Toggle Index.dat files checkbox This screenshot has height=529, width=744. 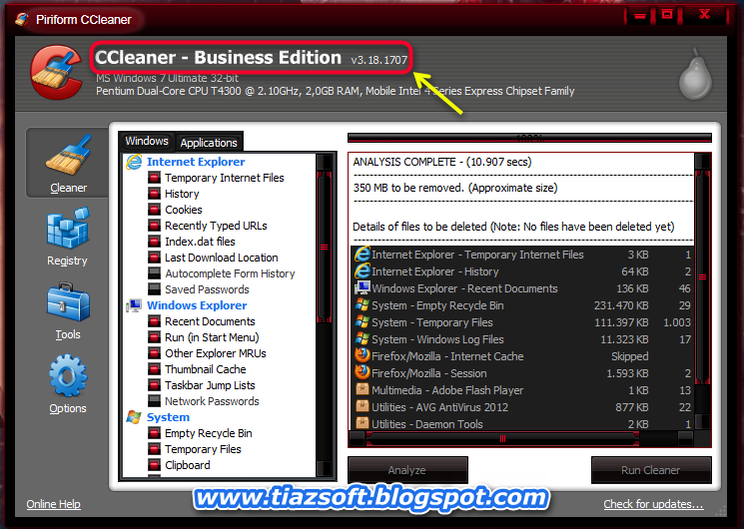(x=154, y=242)
